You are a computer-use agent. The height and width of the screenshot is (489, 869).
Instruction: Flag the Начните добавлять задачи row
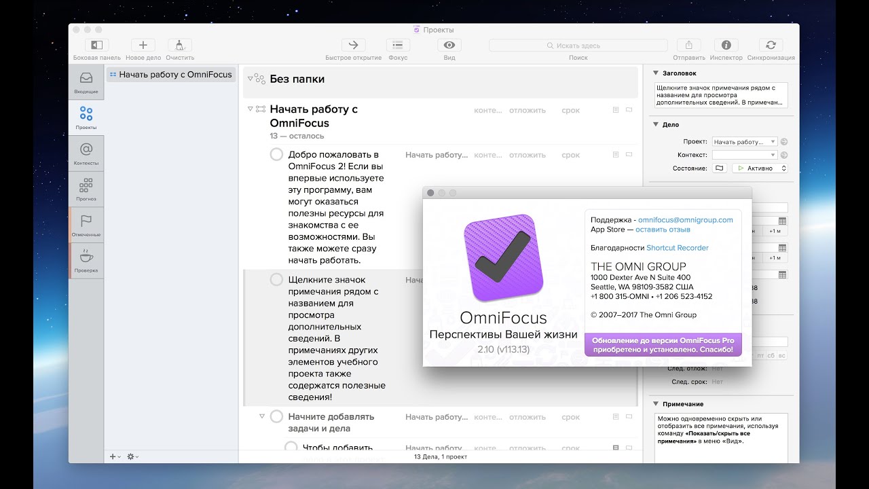[x=629, y=417]
